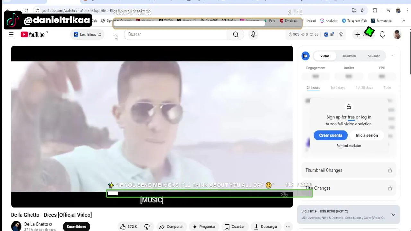Click Preguntar button
This screenshot has width=411, height=231.
[204, 227]
